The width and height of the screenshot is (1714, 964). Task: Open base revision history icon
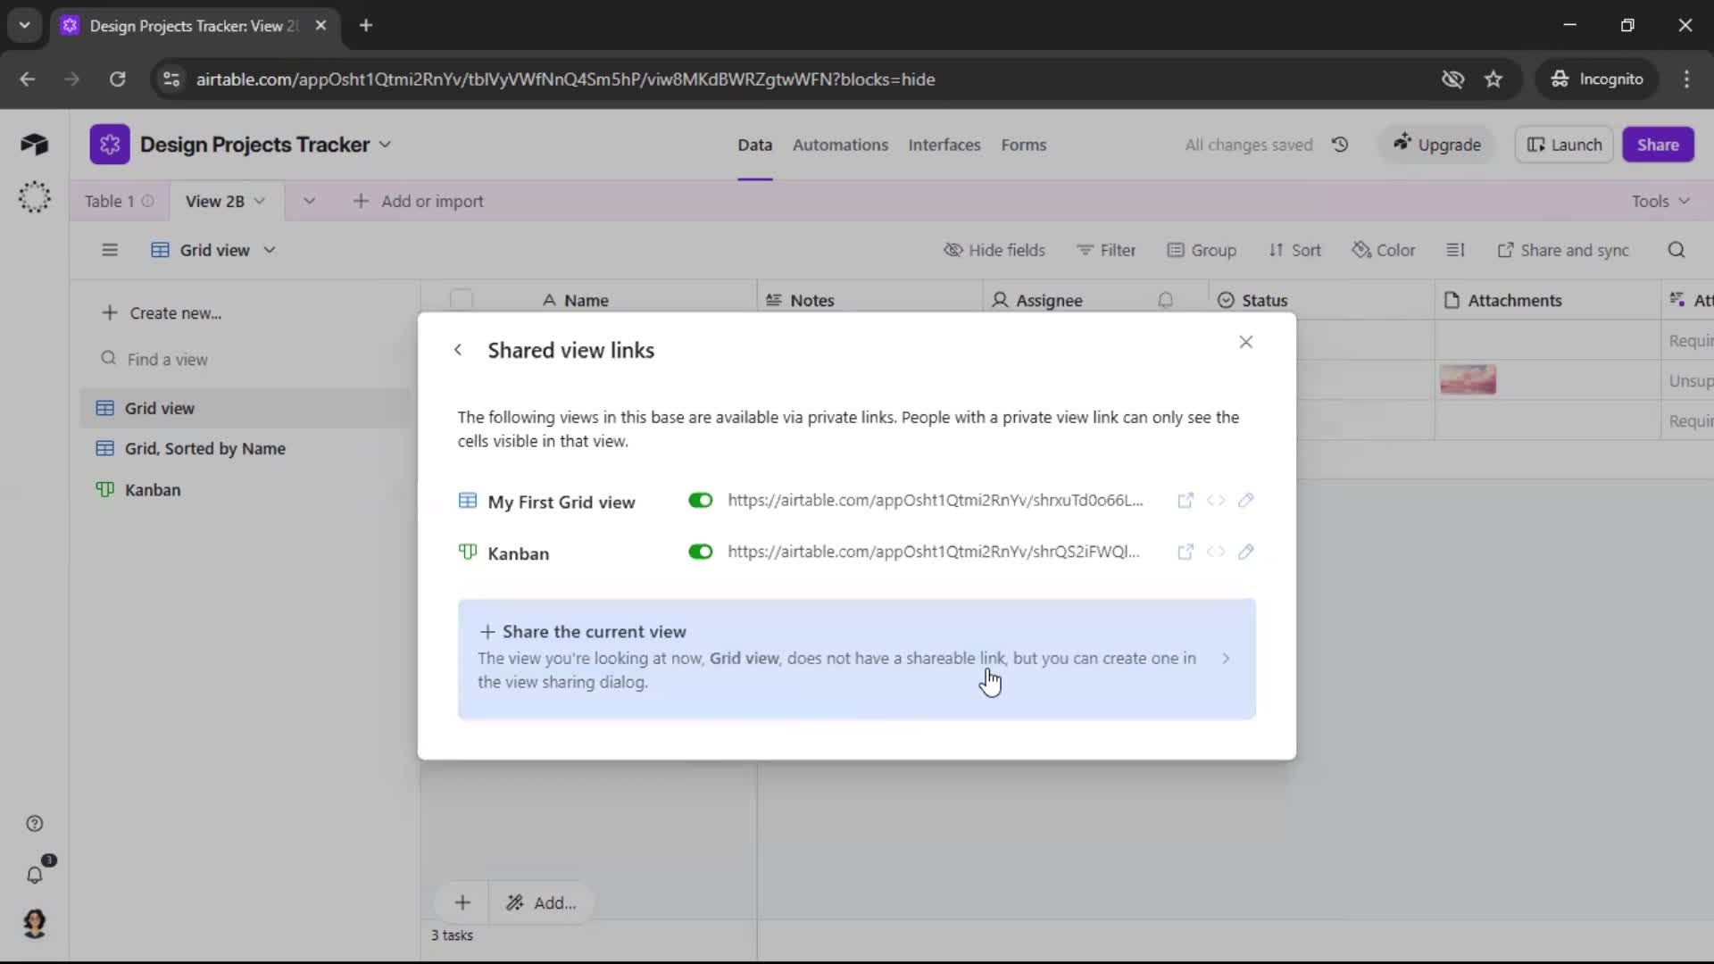pos(1340,145)
